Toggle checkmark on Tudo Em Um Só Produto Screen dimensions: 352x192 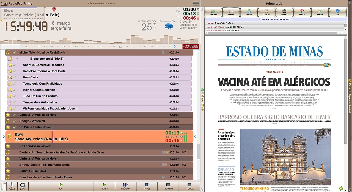(14, 96)
